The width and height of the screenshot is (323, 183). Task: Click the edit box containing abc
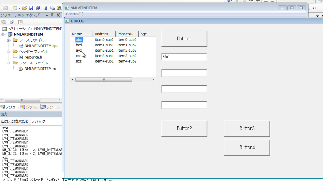(x=184, y=57)
